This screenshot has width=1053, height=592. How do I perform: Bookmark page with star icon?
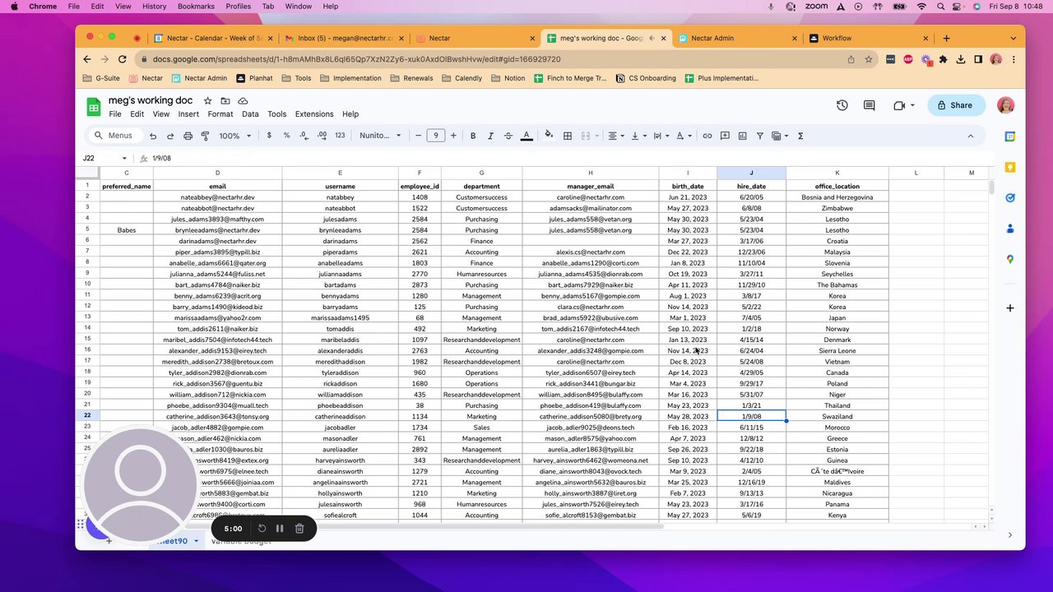coord(868,59)
